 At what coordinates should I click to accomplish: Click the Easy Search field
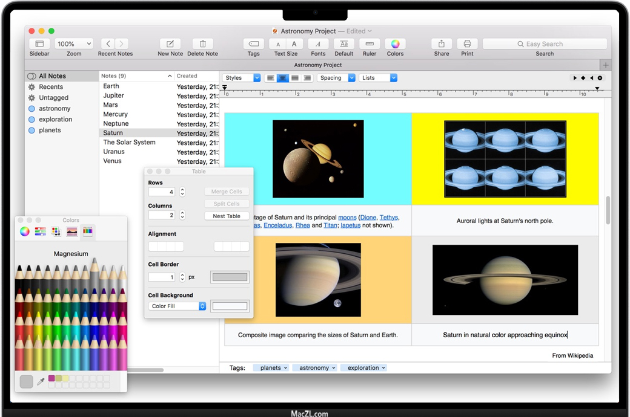pyautogui.click(x=545, y=44)
